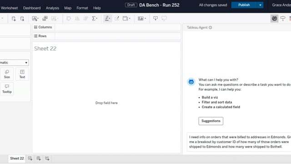Image resolution: width=291 pixels, height=164 pixels.
Task: Sort descending toolbar icon
Action: tap(86, 18)
